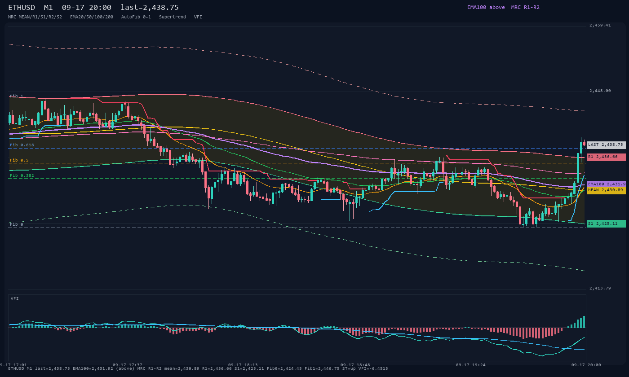629x377 pixels.
Task: Select the VFI indicator label in header
Action: tap(198, 17)
